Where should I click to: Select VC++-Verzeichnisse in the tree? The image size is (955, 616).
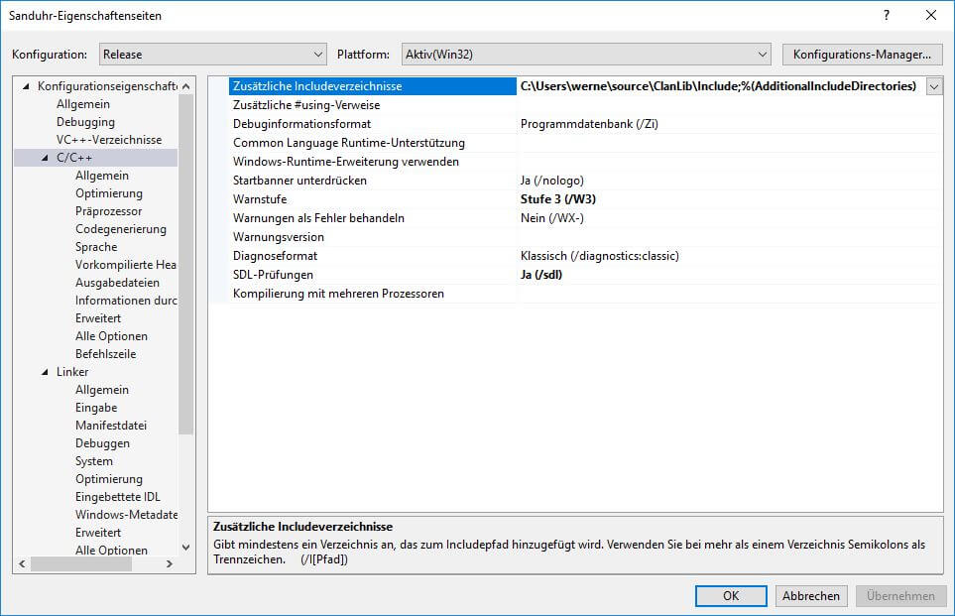109,140
